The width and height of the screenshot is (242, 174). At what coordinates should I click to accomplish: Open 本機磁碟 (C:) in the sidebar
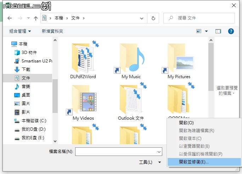click(30, 121)
